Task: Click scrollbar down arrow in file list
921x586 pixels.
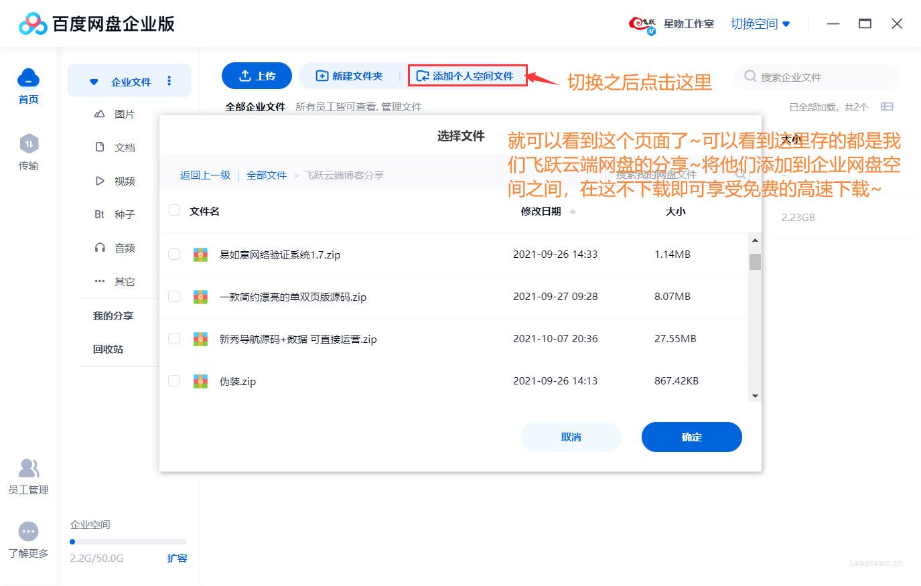Action: (x=755, y=396)
